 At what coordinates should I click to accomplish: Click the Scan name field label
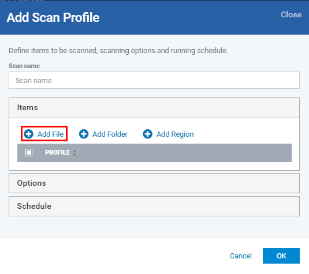(x=24, y=66)
